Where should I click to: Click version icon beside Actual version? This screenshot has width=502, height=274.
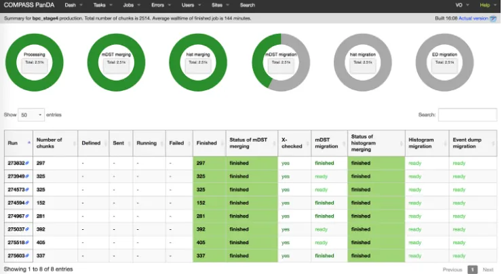(x=493, y=18)
